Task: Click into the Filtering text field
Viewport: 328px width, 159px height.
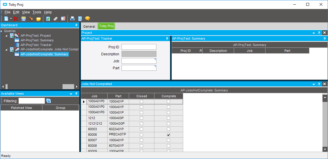Action: pos(32,101)
